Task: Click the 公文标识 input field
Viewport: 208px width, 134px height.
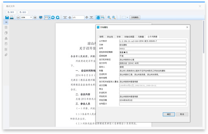Action: click(153, 41)
